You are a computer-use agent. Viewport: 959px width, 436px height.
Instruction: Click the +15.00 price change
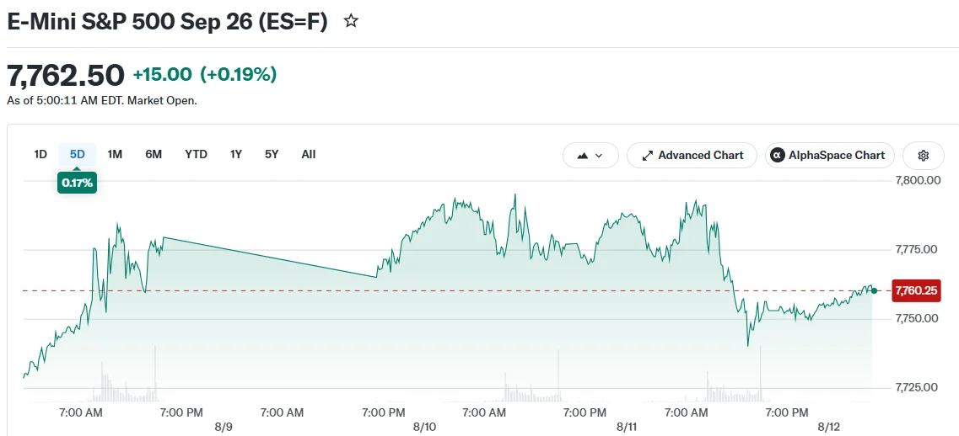click(x=162, y=75)
